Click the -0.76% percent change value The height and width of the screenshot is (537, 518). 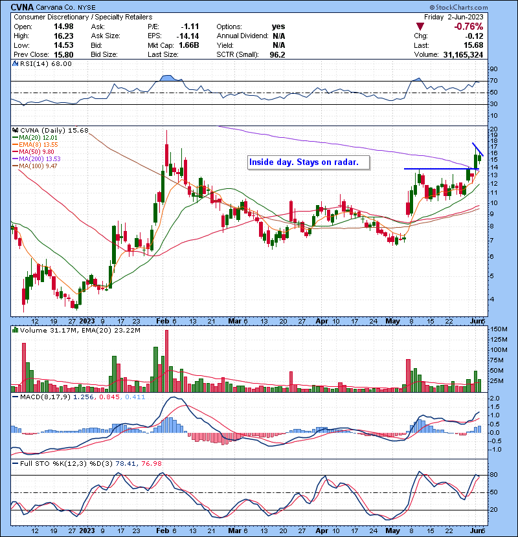click(x=468, y=27)
